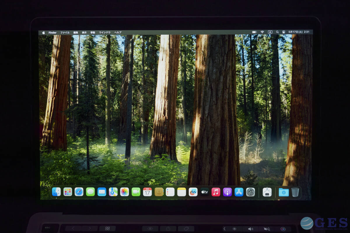
Task: Open the Messages app icon
Action: [x=90, y=192]
